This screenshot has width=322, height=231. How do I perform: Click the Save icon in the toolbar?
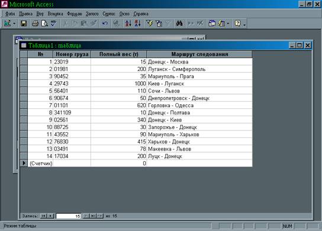pos(24,24)
